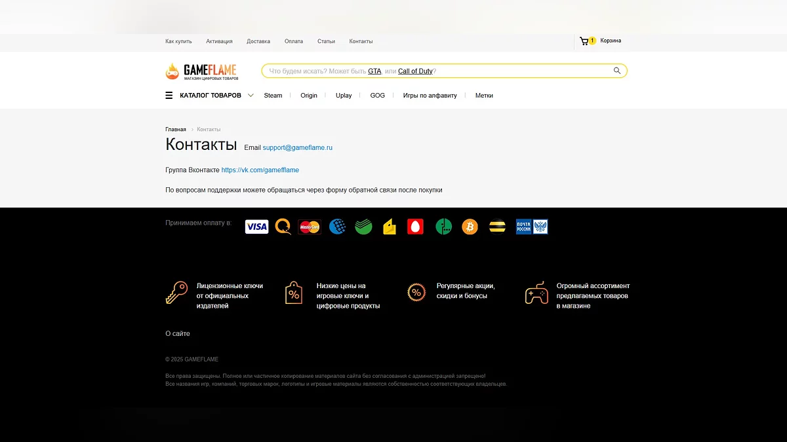Open the Uplay category

tap(344, 96)
